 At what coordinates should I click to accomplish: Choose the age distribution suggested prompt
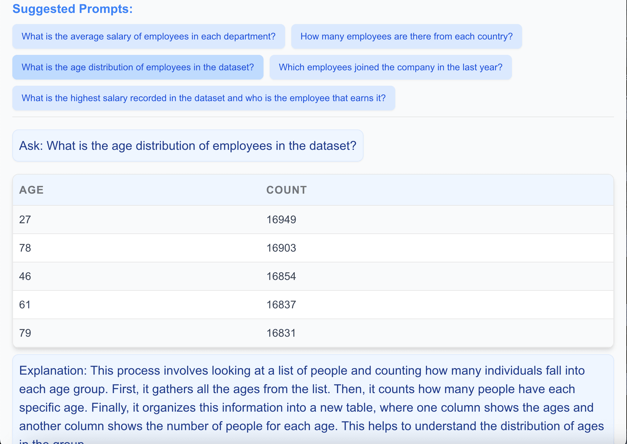138,67
